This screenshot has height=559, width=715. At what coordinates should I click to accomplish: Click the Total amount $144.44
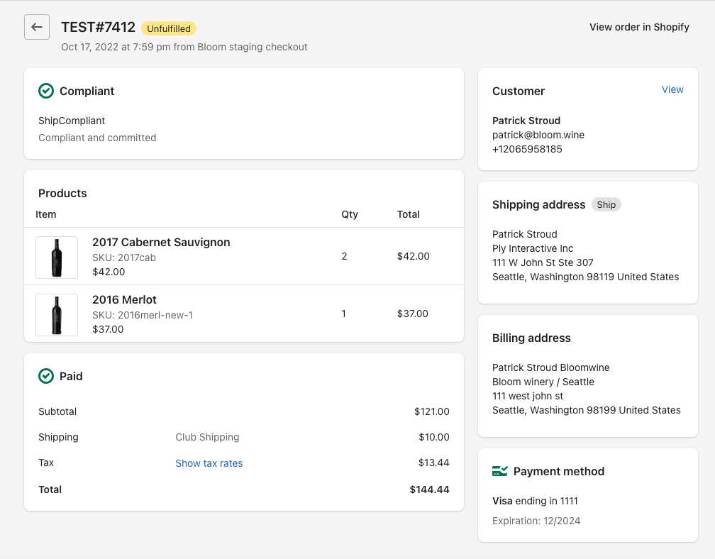(429, 489)
